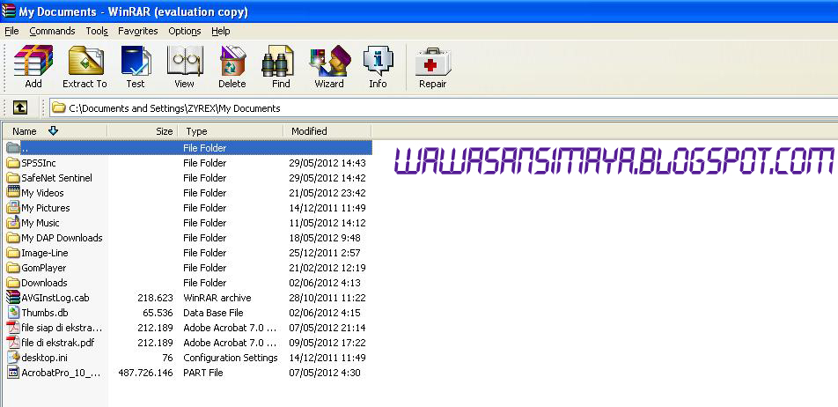838x407 pixels.
Task: Open the Commands menu
Action: 53,31
